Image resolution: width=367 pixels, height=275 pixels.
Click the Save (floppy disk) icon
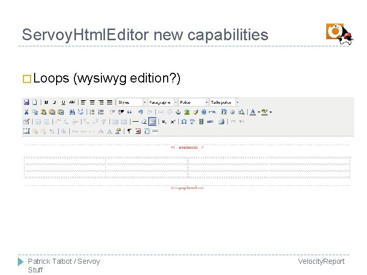pos(27,102)
